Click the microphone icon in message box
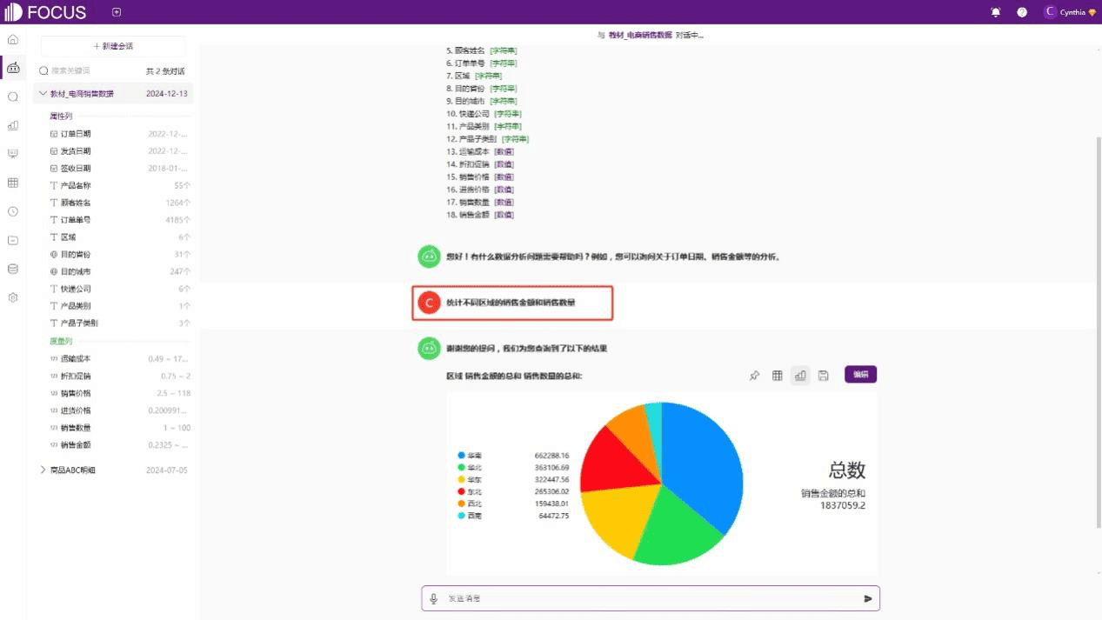This screenshot has height=620, width=1102. pos(433,598)
